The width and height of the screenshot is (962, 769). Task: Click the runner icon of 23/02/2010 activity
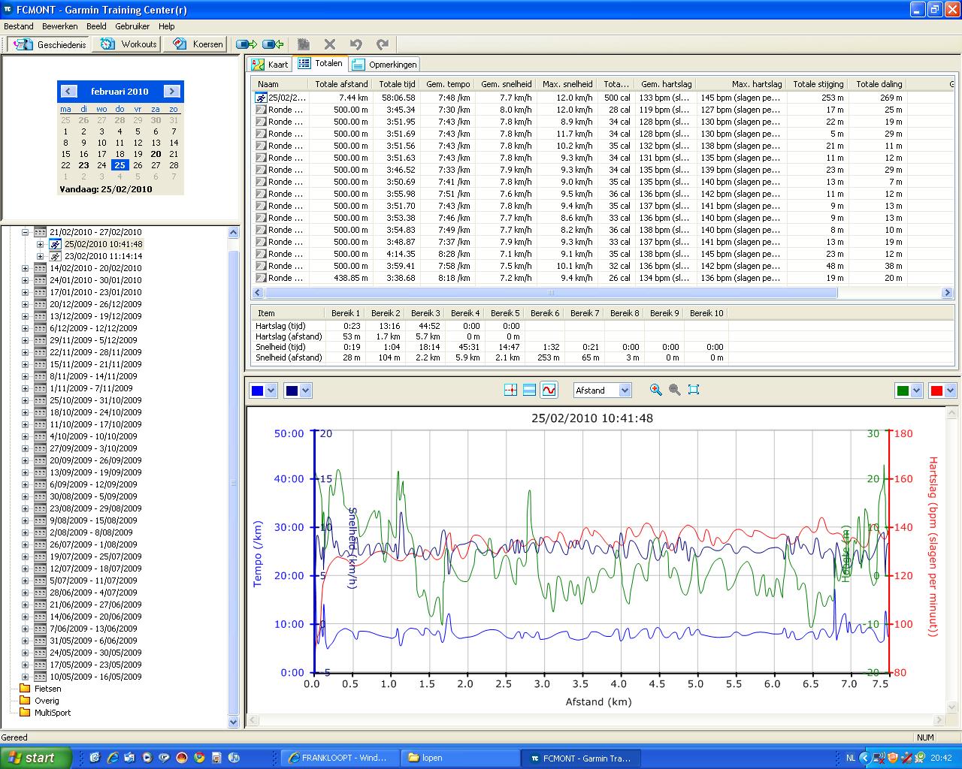pos(56,256)
